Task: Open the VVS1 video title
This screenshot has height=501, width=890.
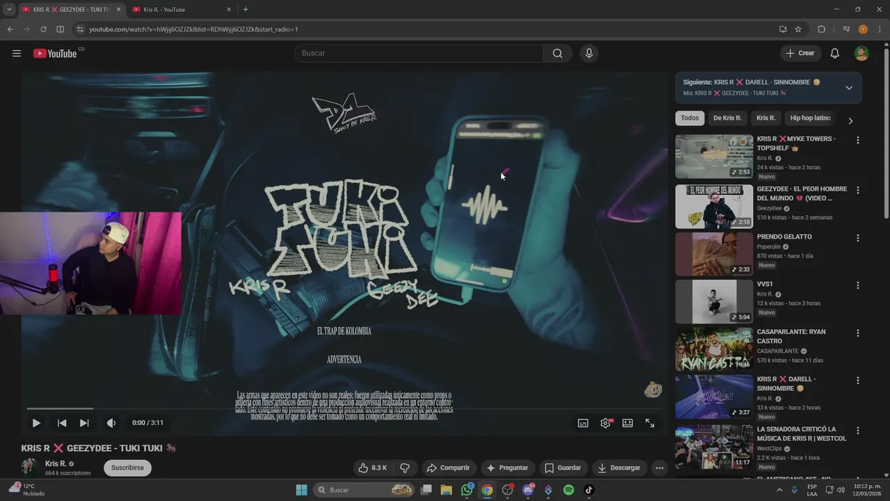Action: click(765, 284)
